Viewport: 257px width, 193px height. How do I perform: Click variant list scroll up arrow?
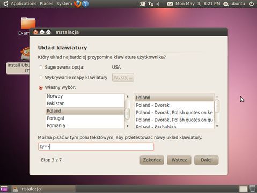click(x=217, y=96)
